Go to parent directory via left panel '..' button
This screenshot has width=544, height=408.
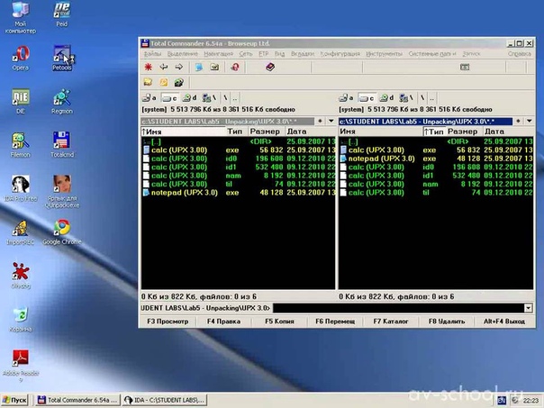click(x=235, y=98)
